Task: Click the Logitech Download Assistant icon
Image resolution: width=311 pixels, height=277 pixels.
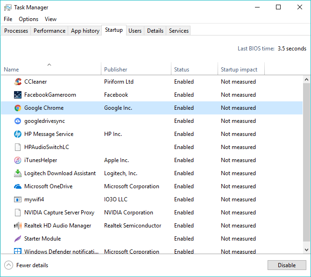Action: pyautogui.click(x=18, y=173)
